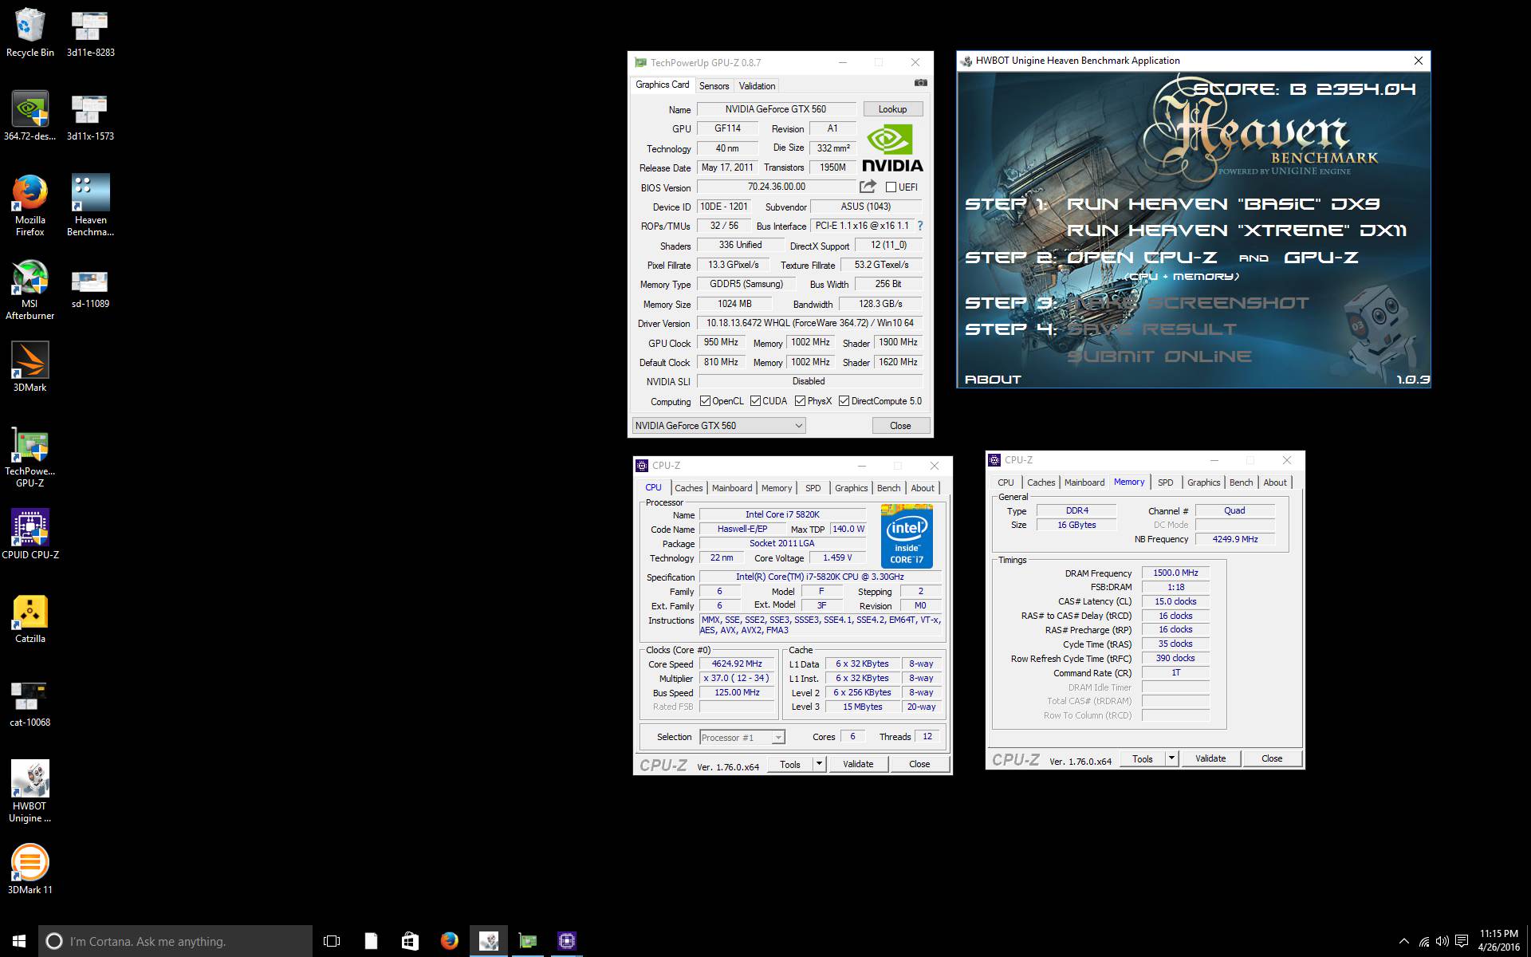Screen dimensions: 1531x957
Task: Open Task View on the taskbar
Action: (332, 941)
